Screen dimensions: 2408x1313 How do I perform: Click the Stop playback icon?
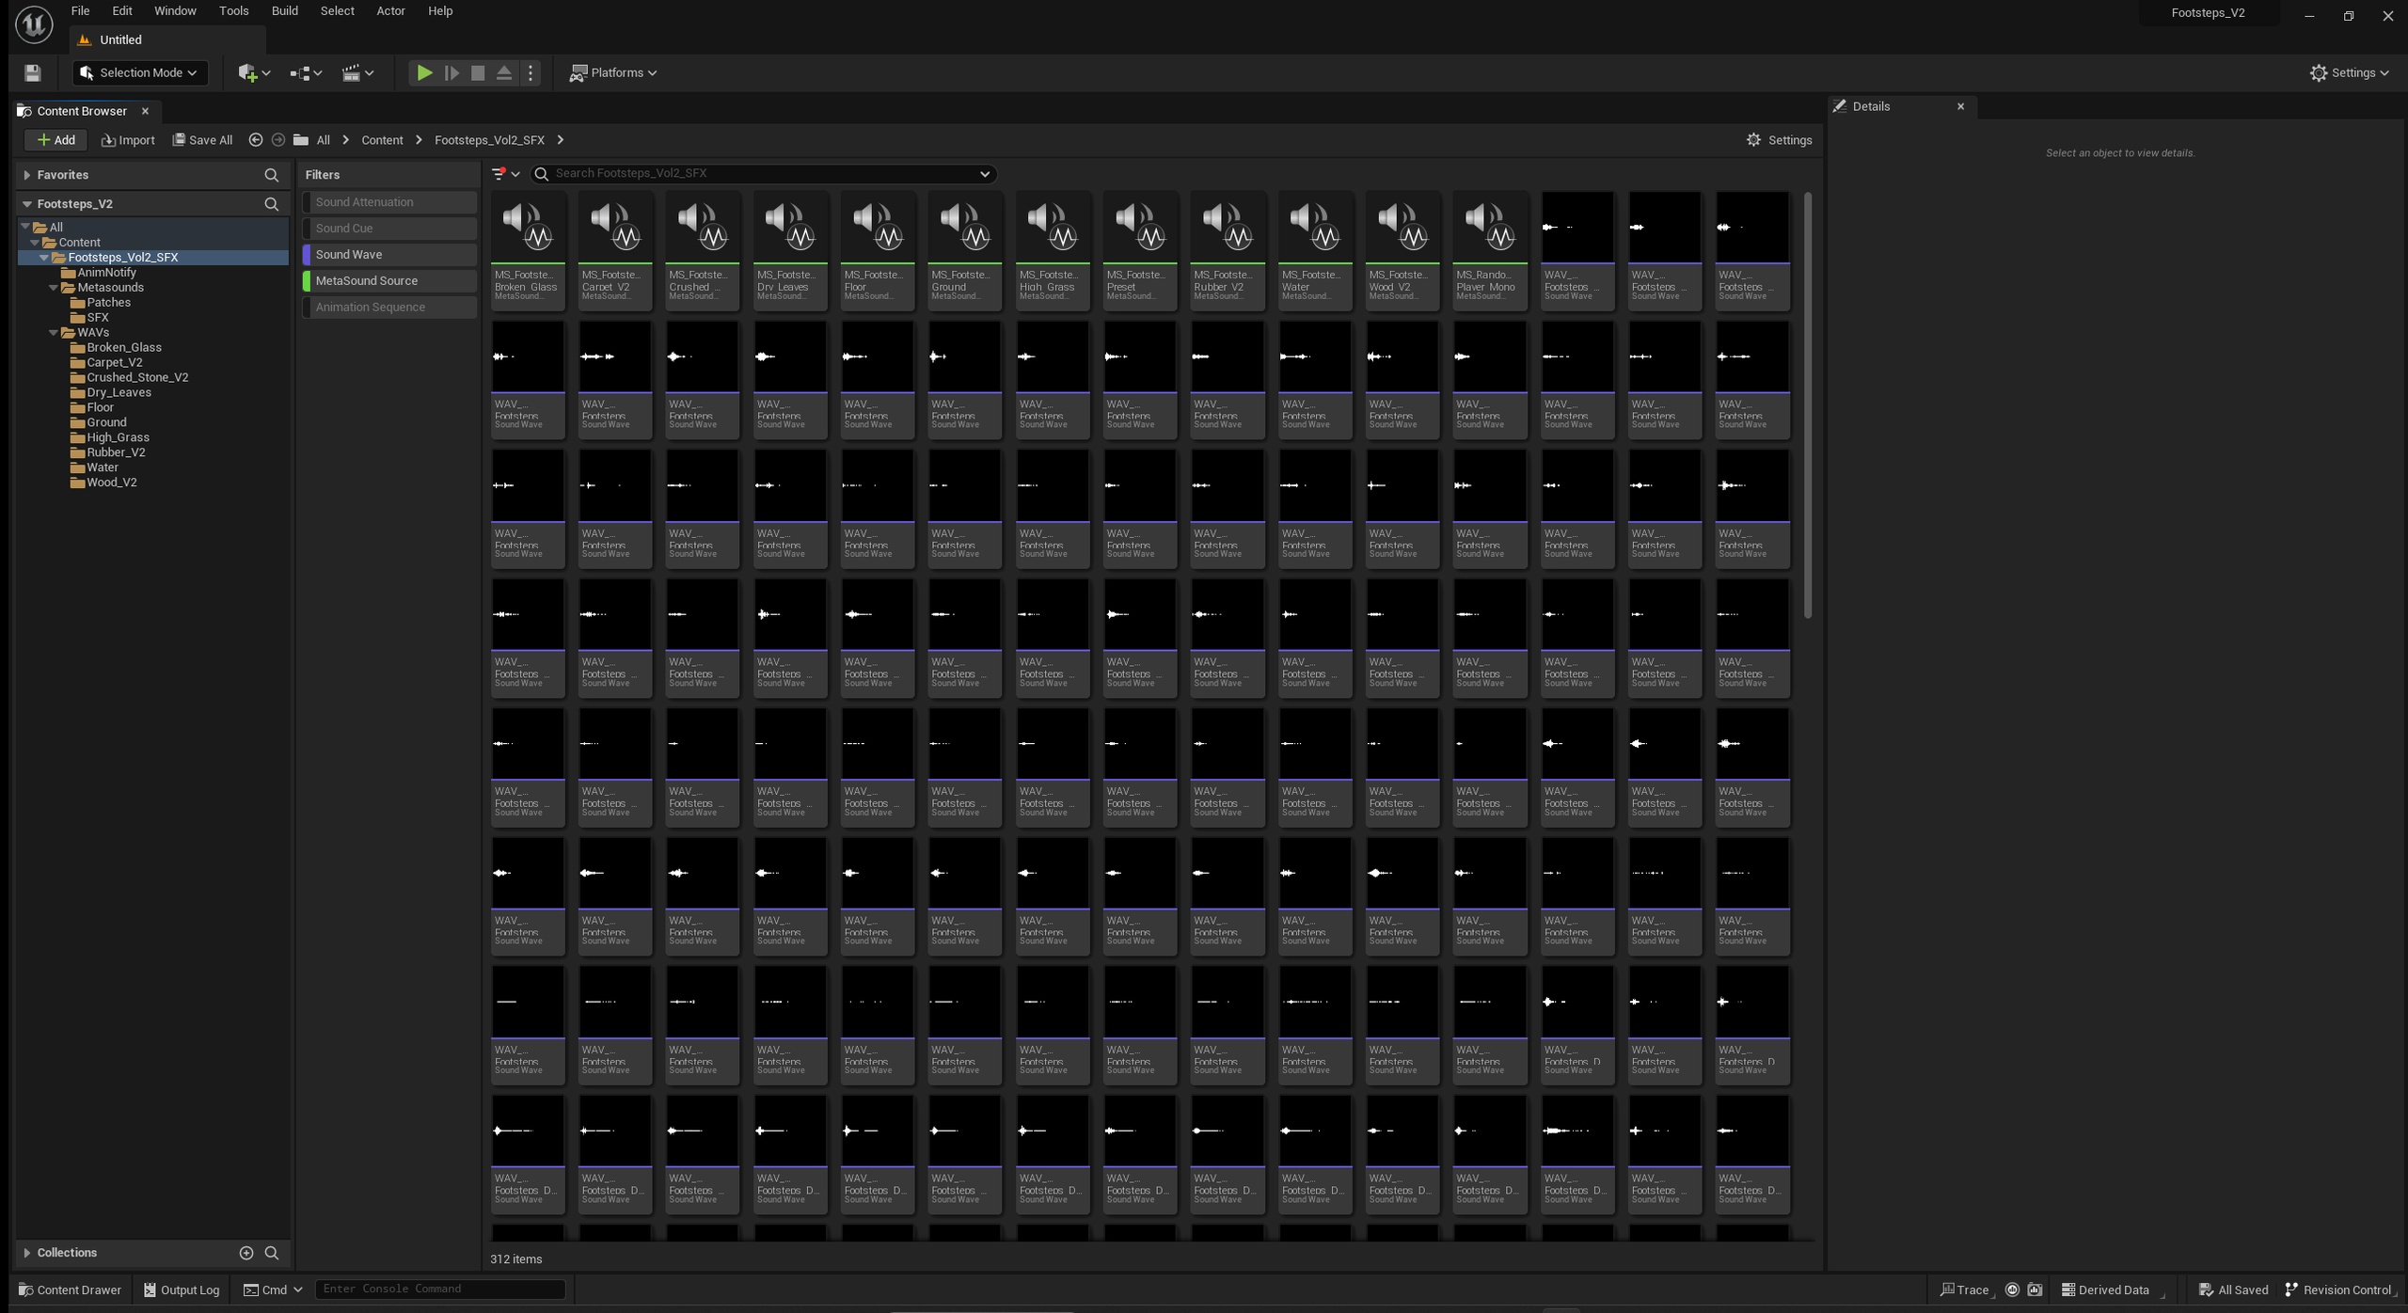pos(478,72)
